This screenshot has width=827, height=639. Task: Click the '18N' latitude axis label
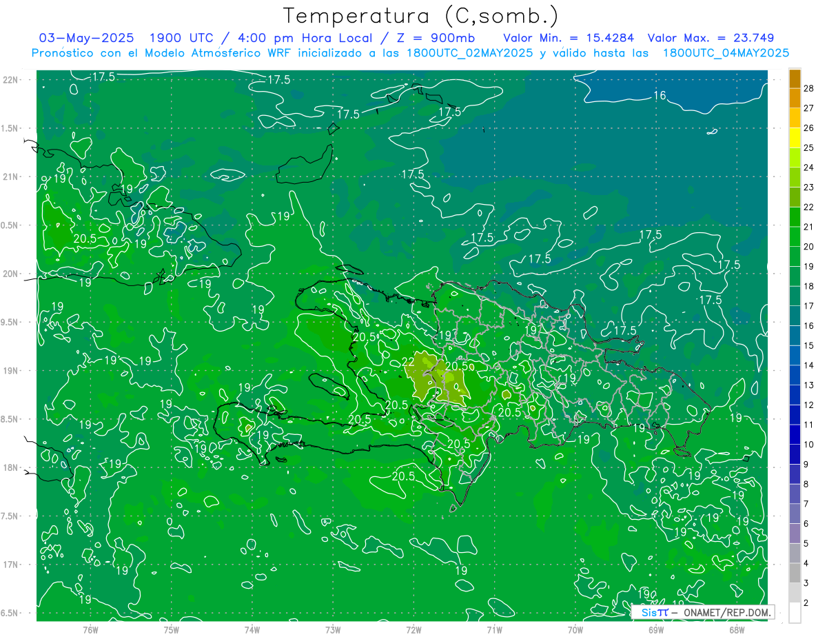[11, 468]
